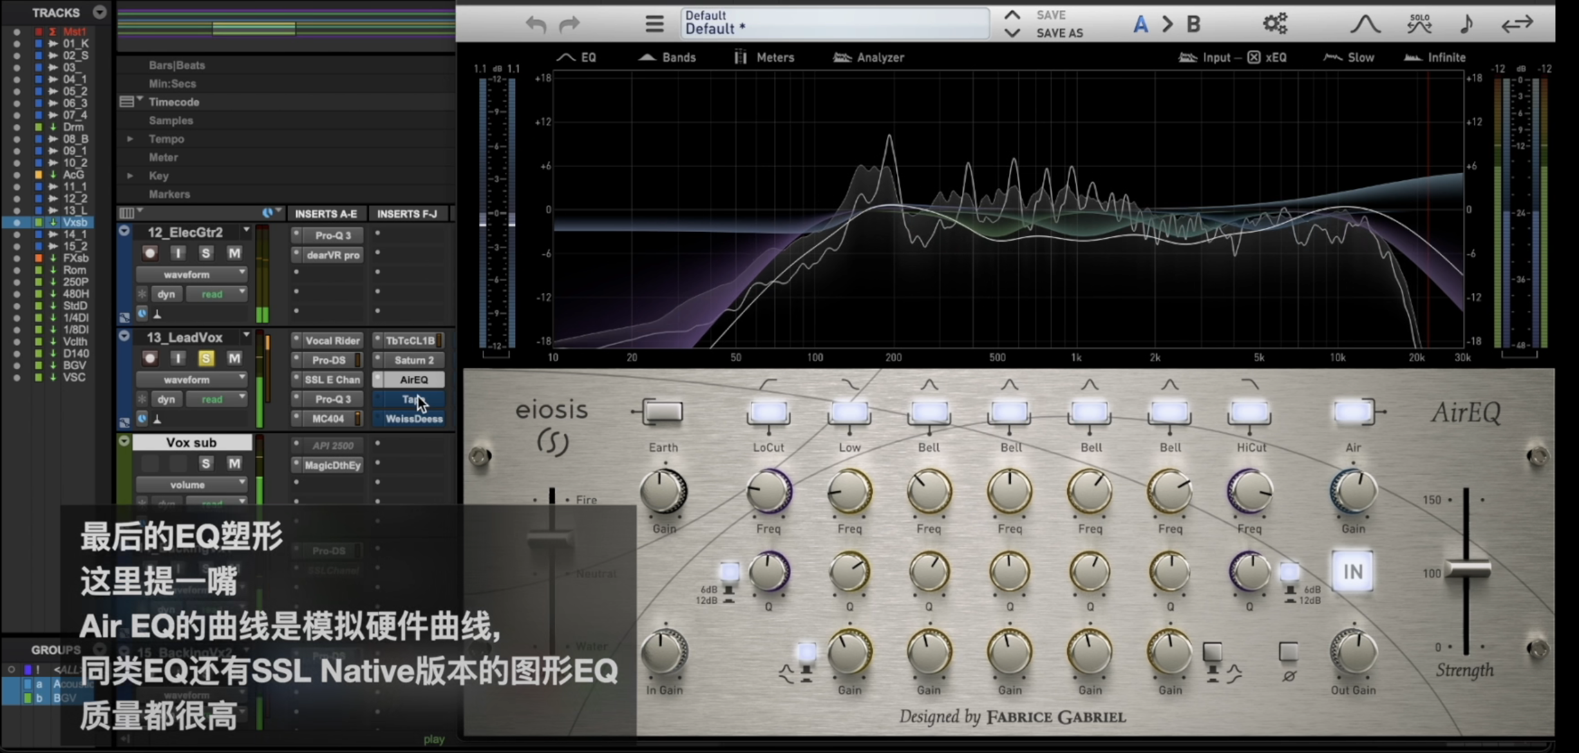Click the undo arrow in plugin header
The image size is (1579, 753).
(535, 25)
